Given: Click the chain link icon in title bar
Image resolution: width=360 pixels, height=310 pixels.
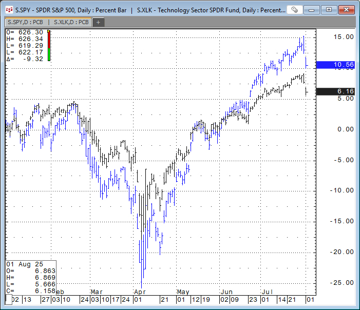Looking at the screenshot, I should point(295,10).
